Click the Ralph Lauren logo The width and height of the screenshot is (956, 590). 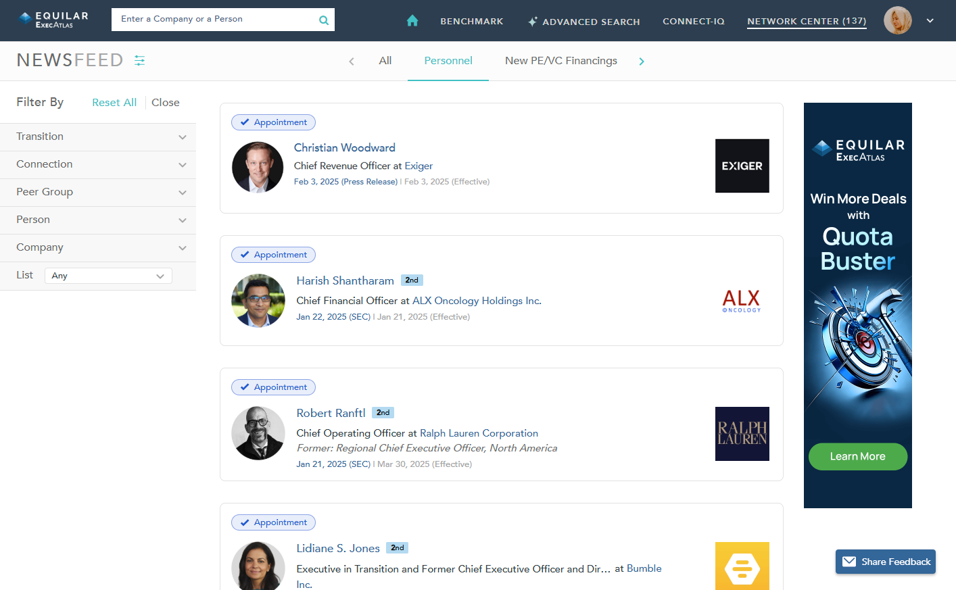click(742, 434)
